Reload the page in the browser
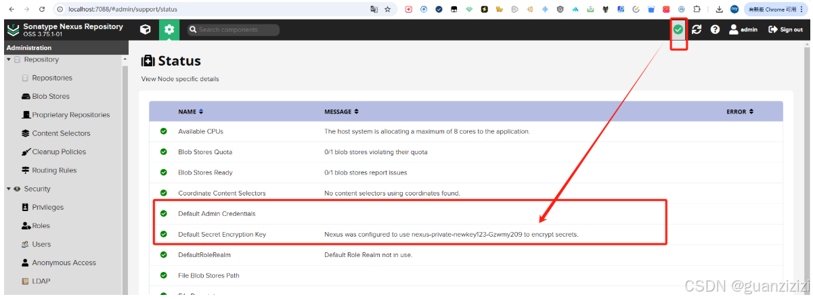 click(42, 9)
